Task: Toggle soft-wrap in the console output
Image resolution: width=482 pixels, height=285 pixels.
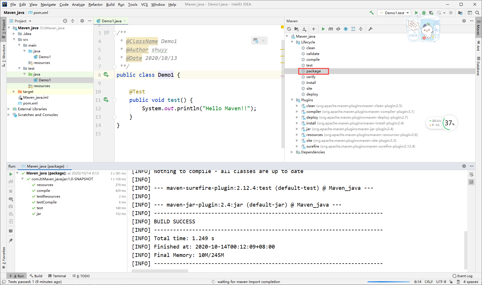Action: coord(471,174)
